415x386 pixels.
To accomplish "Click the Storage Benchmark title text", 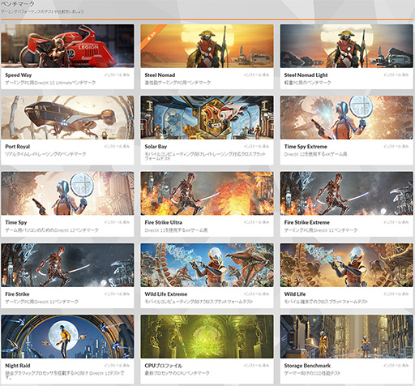I will tap(307, 366).
